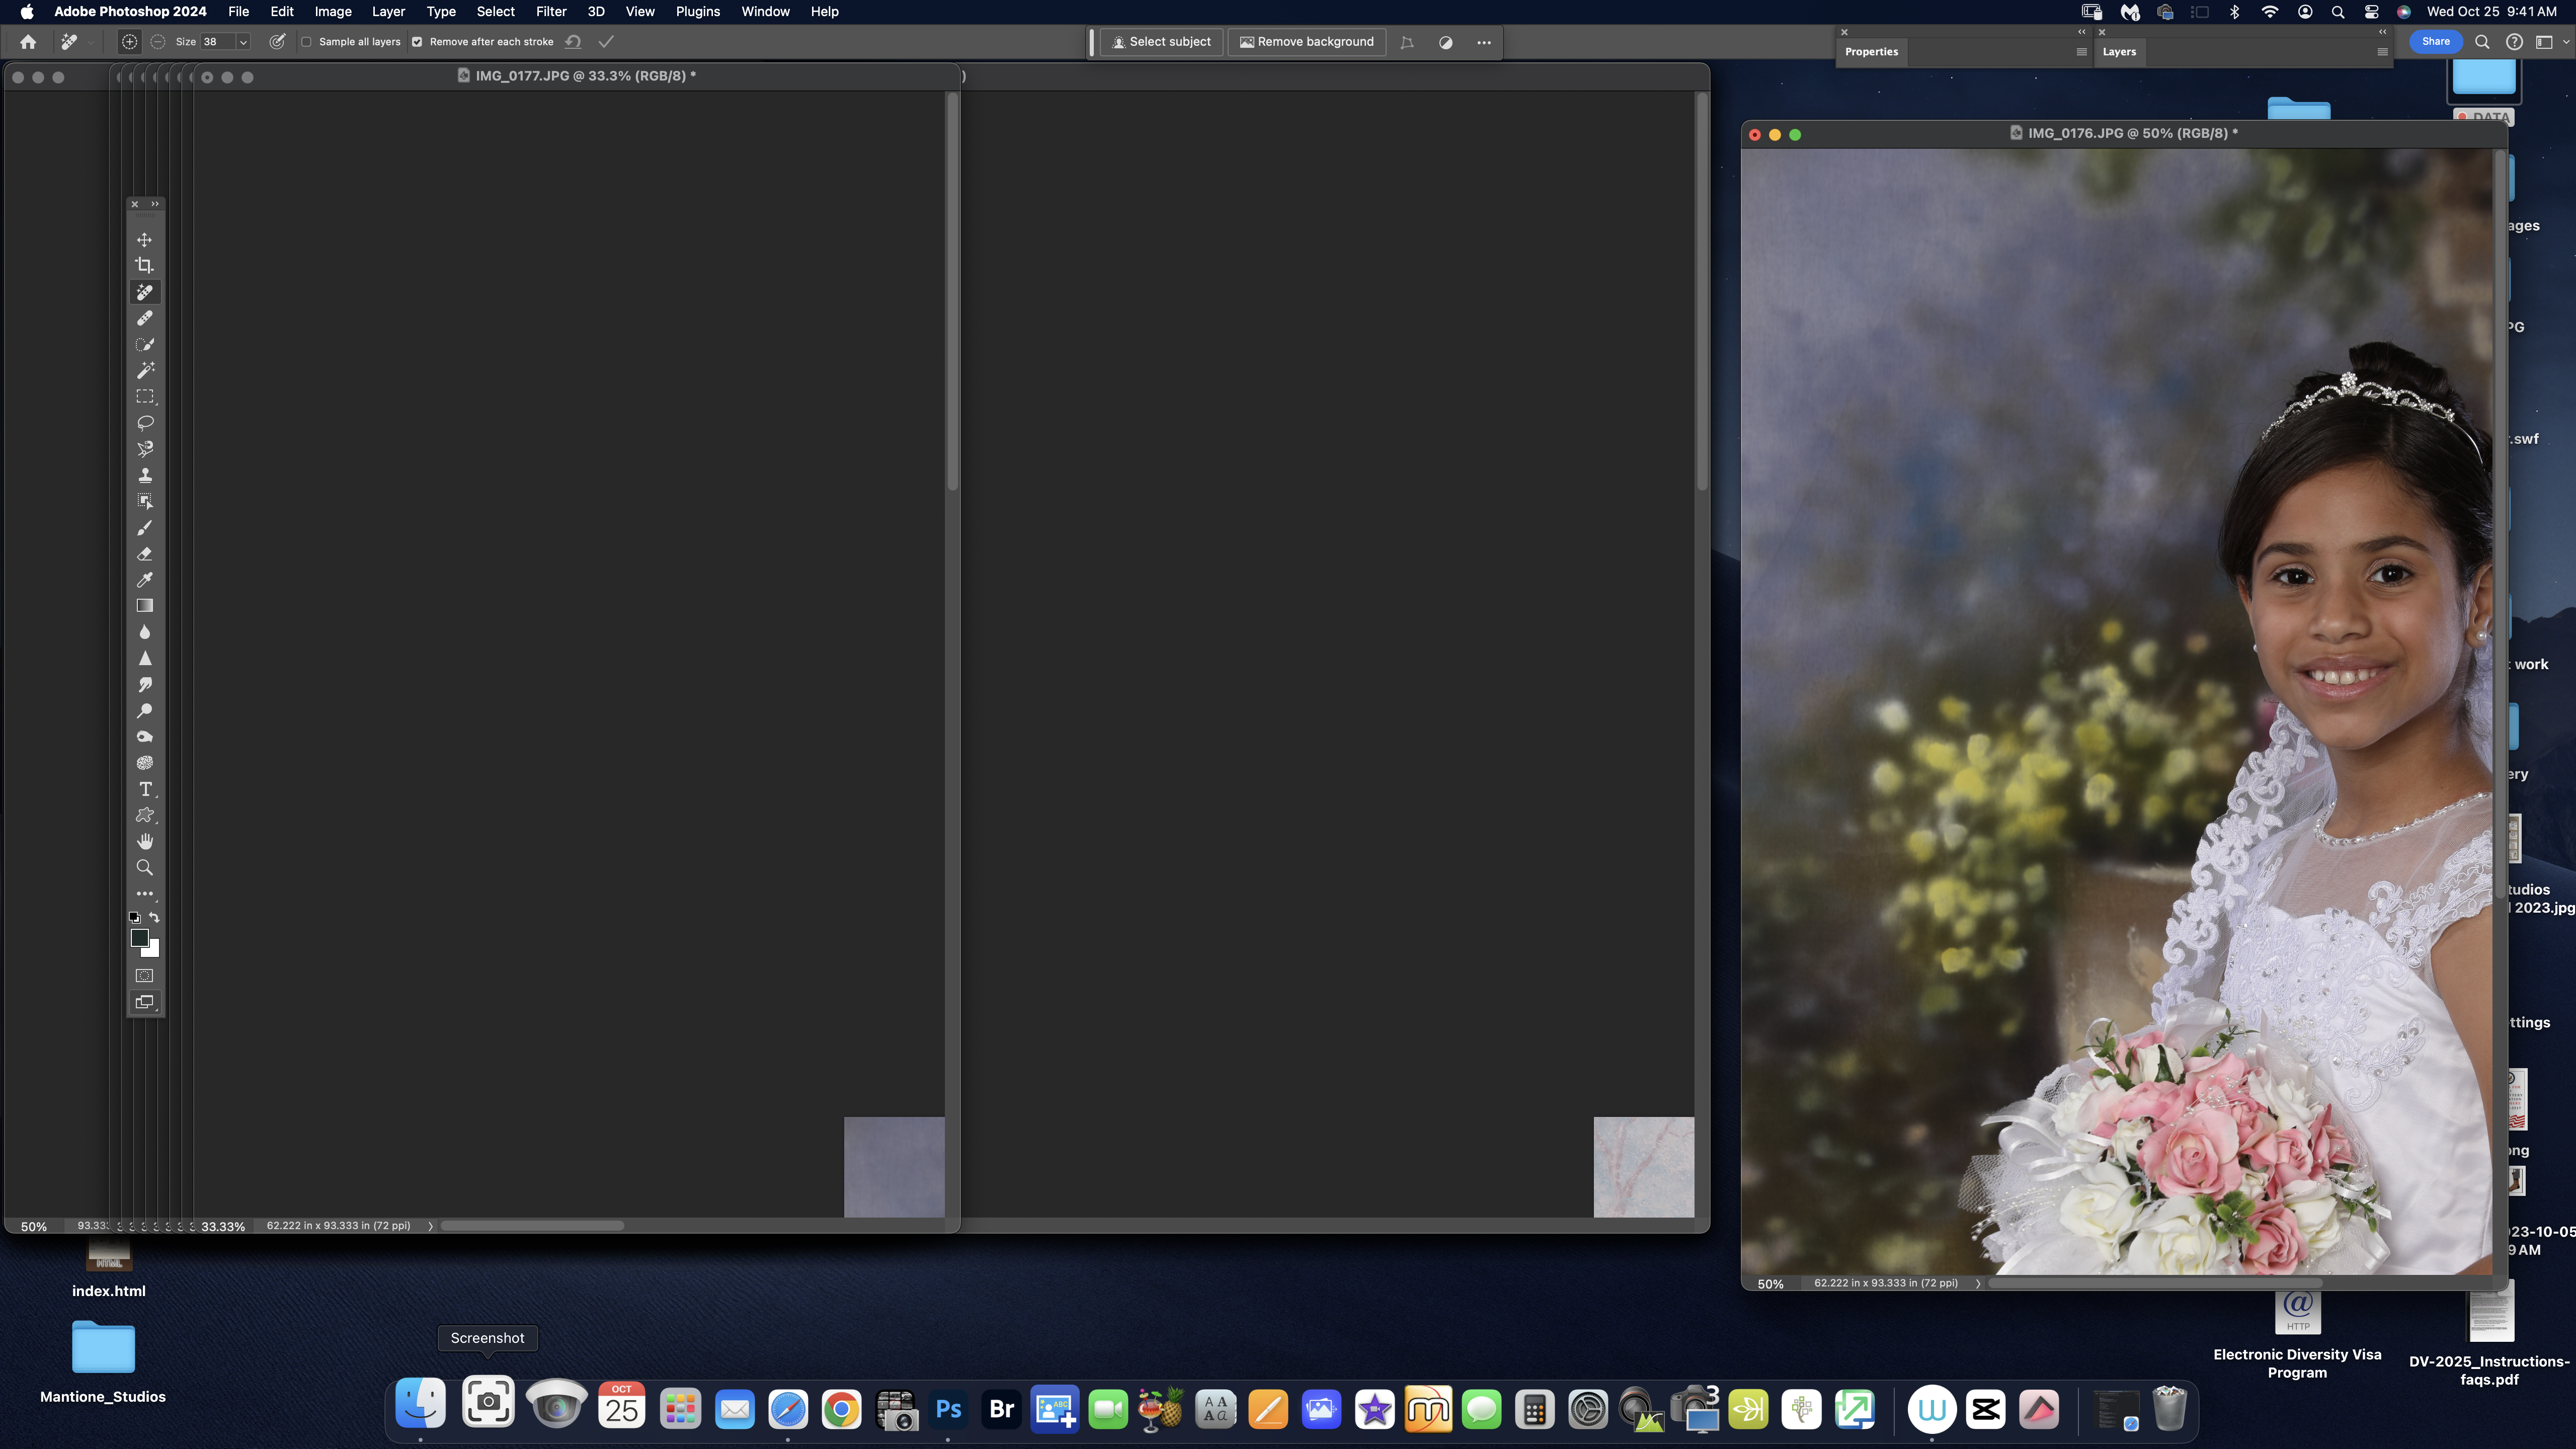
Task: Choose the Eraser tool
Action: [x=145, y=554]
